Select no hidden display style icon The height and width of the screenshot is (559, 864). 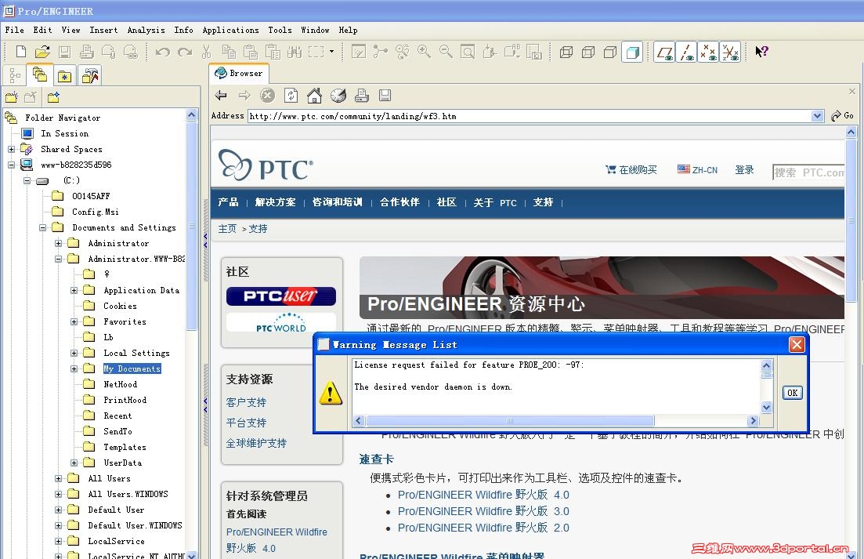[x=610, y=53]
